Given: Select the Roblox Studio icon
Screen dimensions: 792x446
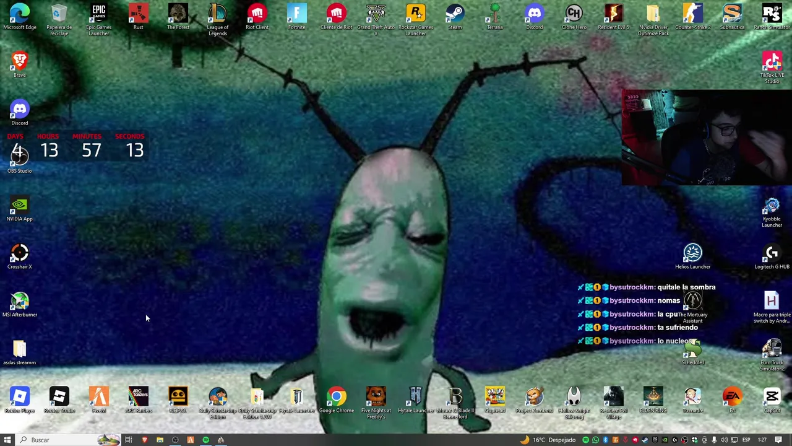Looking at the screenshot, I should tap(59, 400).
